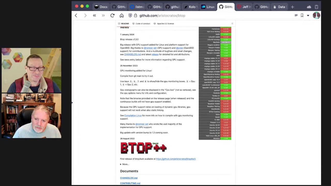Click the 28 August 2022 date heading
This screenshot has height=186, width=331.
(127, 138)
